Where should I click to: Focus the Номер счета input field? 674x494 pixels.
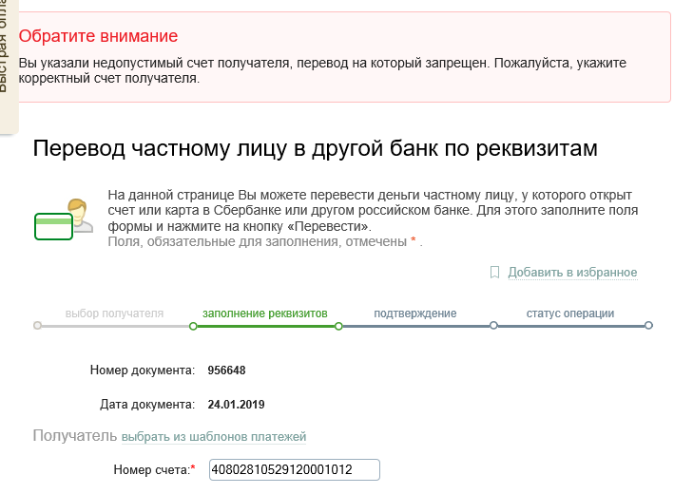coord(295,469)
